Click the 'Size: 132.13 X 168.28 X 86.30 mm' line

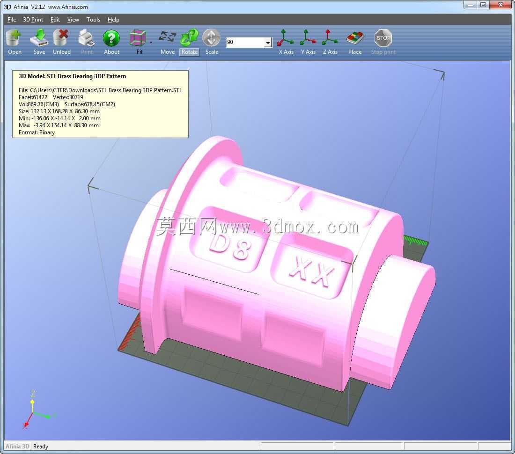(59, 111)
